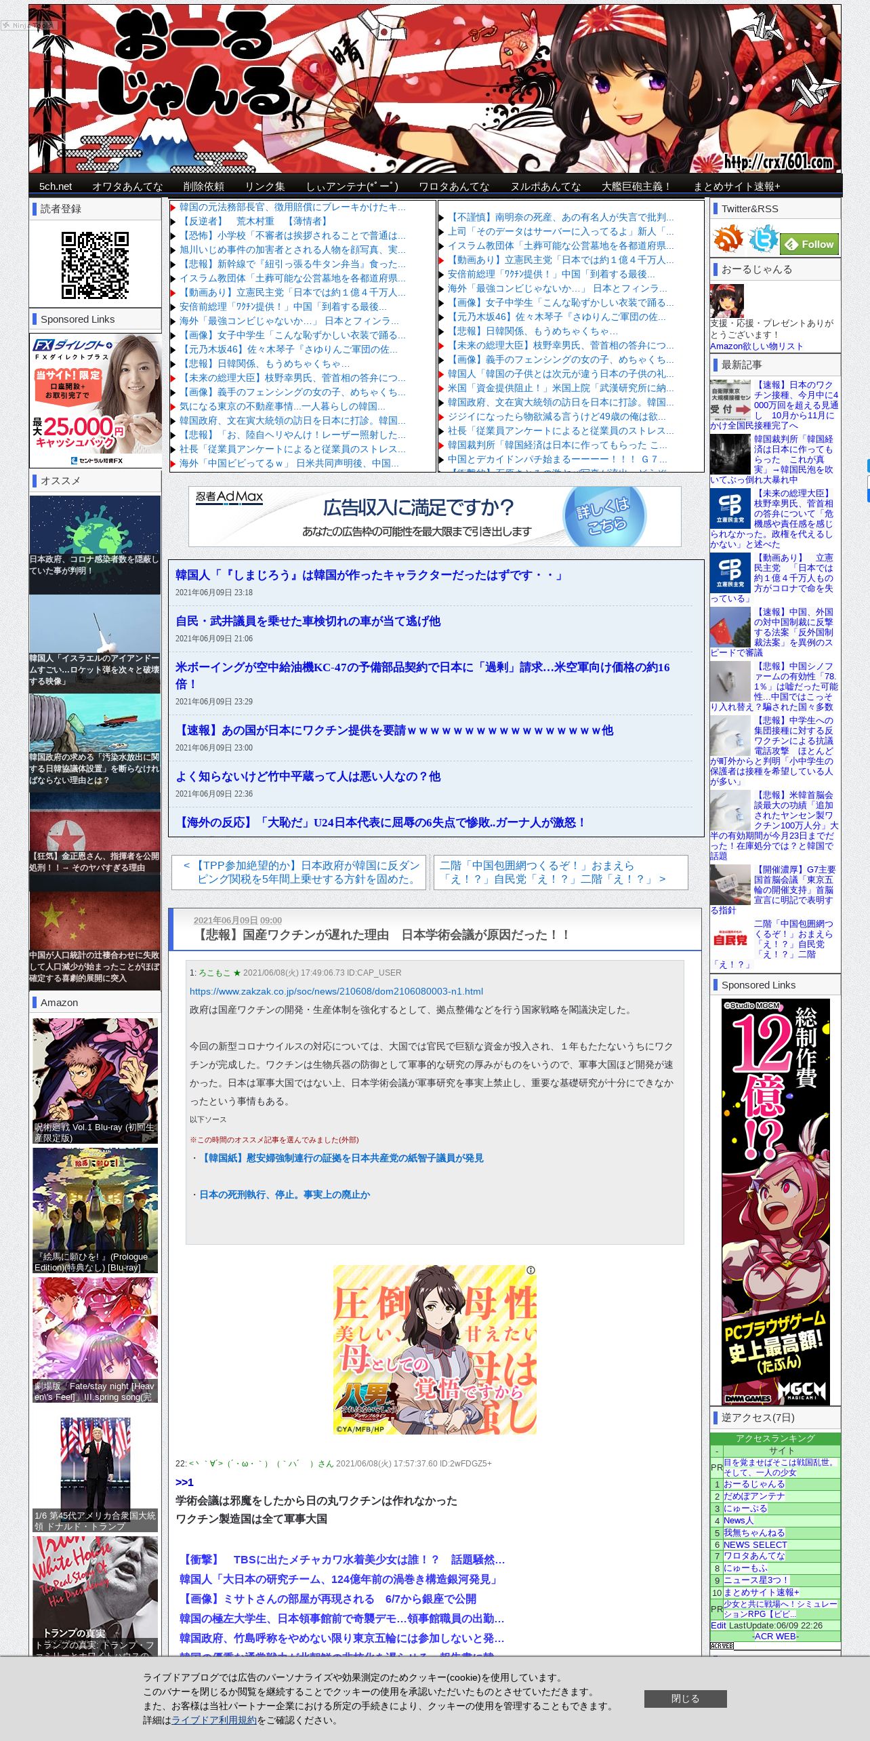Open the ドナルド・トランプ figure product

click(95, 1469)
